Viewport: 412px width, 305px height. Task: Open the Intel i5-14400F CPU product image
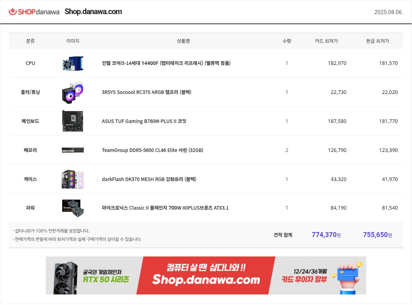(x=73, y=63)
